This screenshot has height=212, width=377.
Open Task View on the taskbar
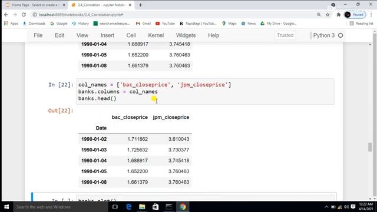click(x=115, y=207)
